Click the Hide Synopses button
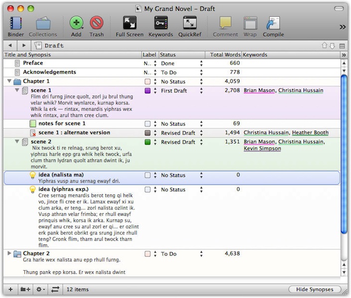 (314, 289)
